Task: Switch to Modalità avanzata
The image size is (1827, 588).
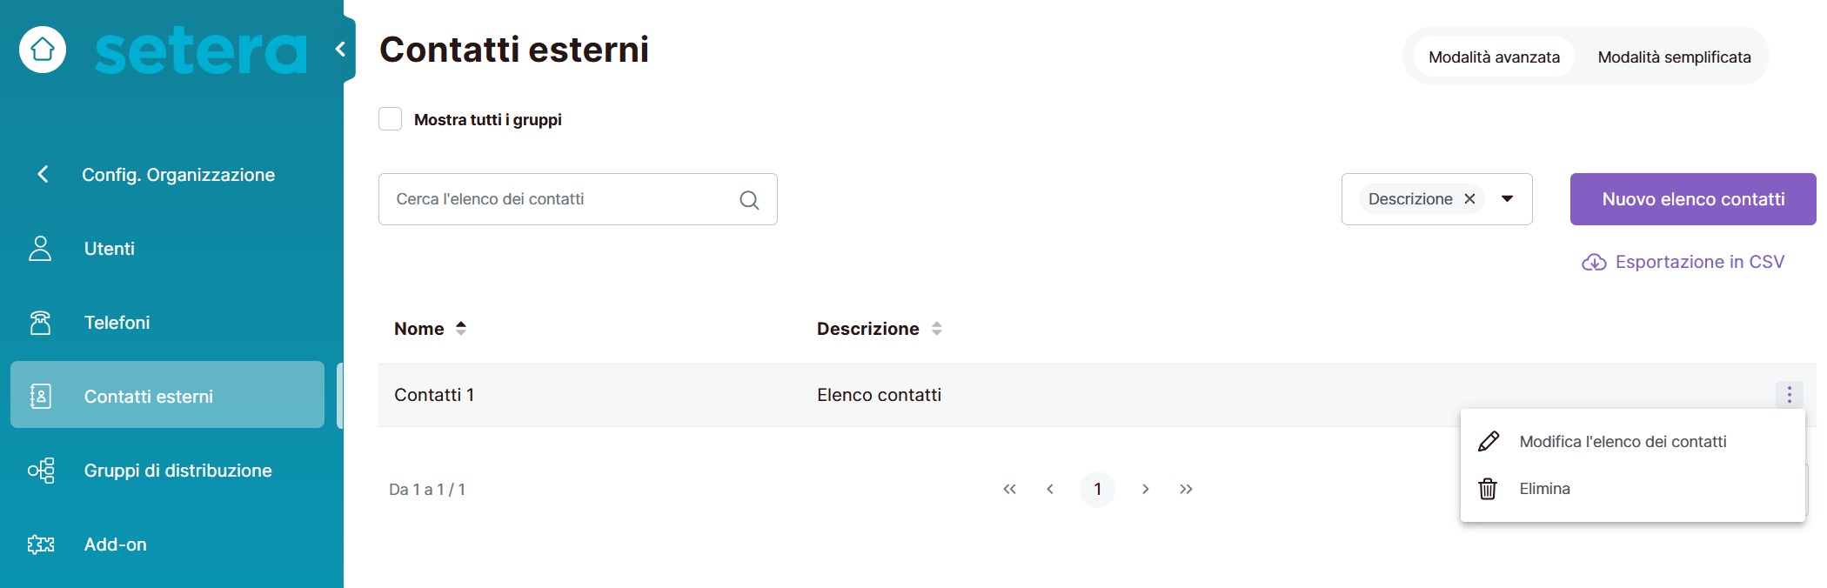Action: click(1494, 57)
